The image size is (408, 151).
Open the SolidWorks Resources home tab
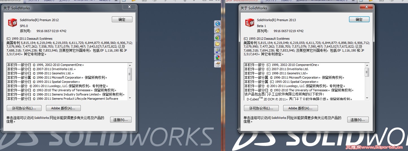217,30
